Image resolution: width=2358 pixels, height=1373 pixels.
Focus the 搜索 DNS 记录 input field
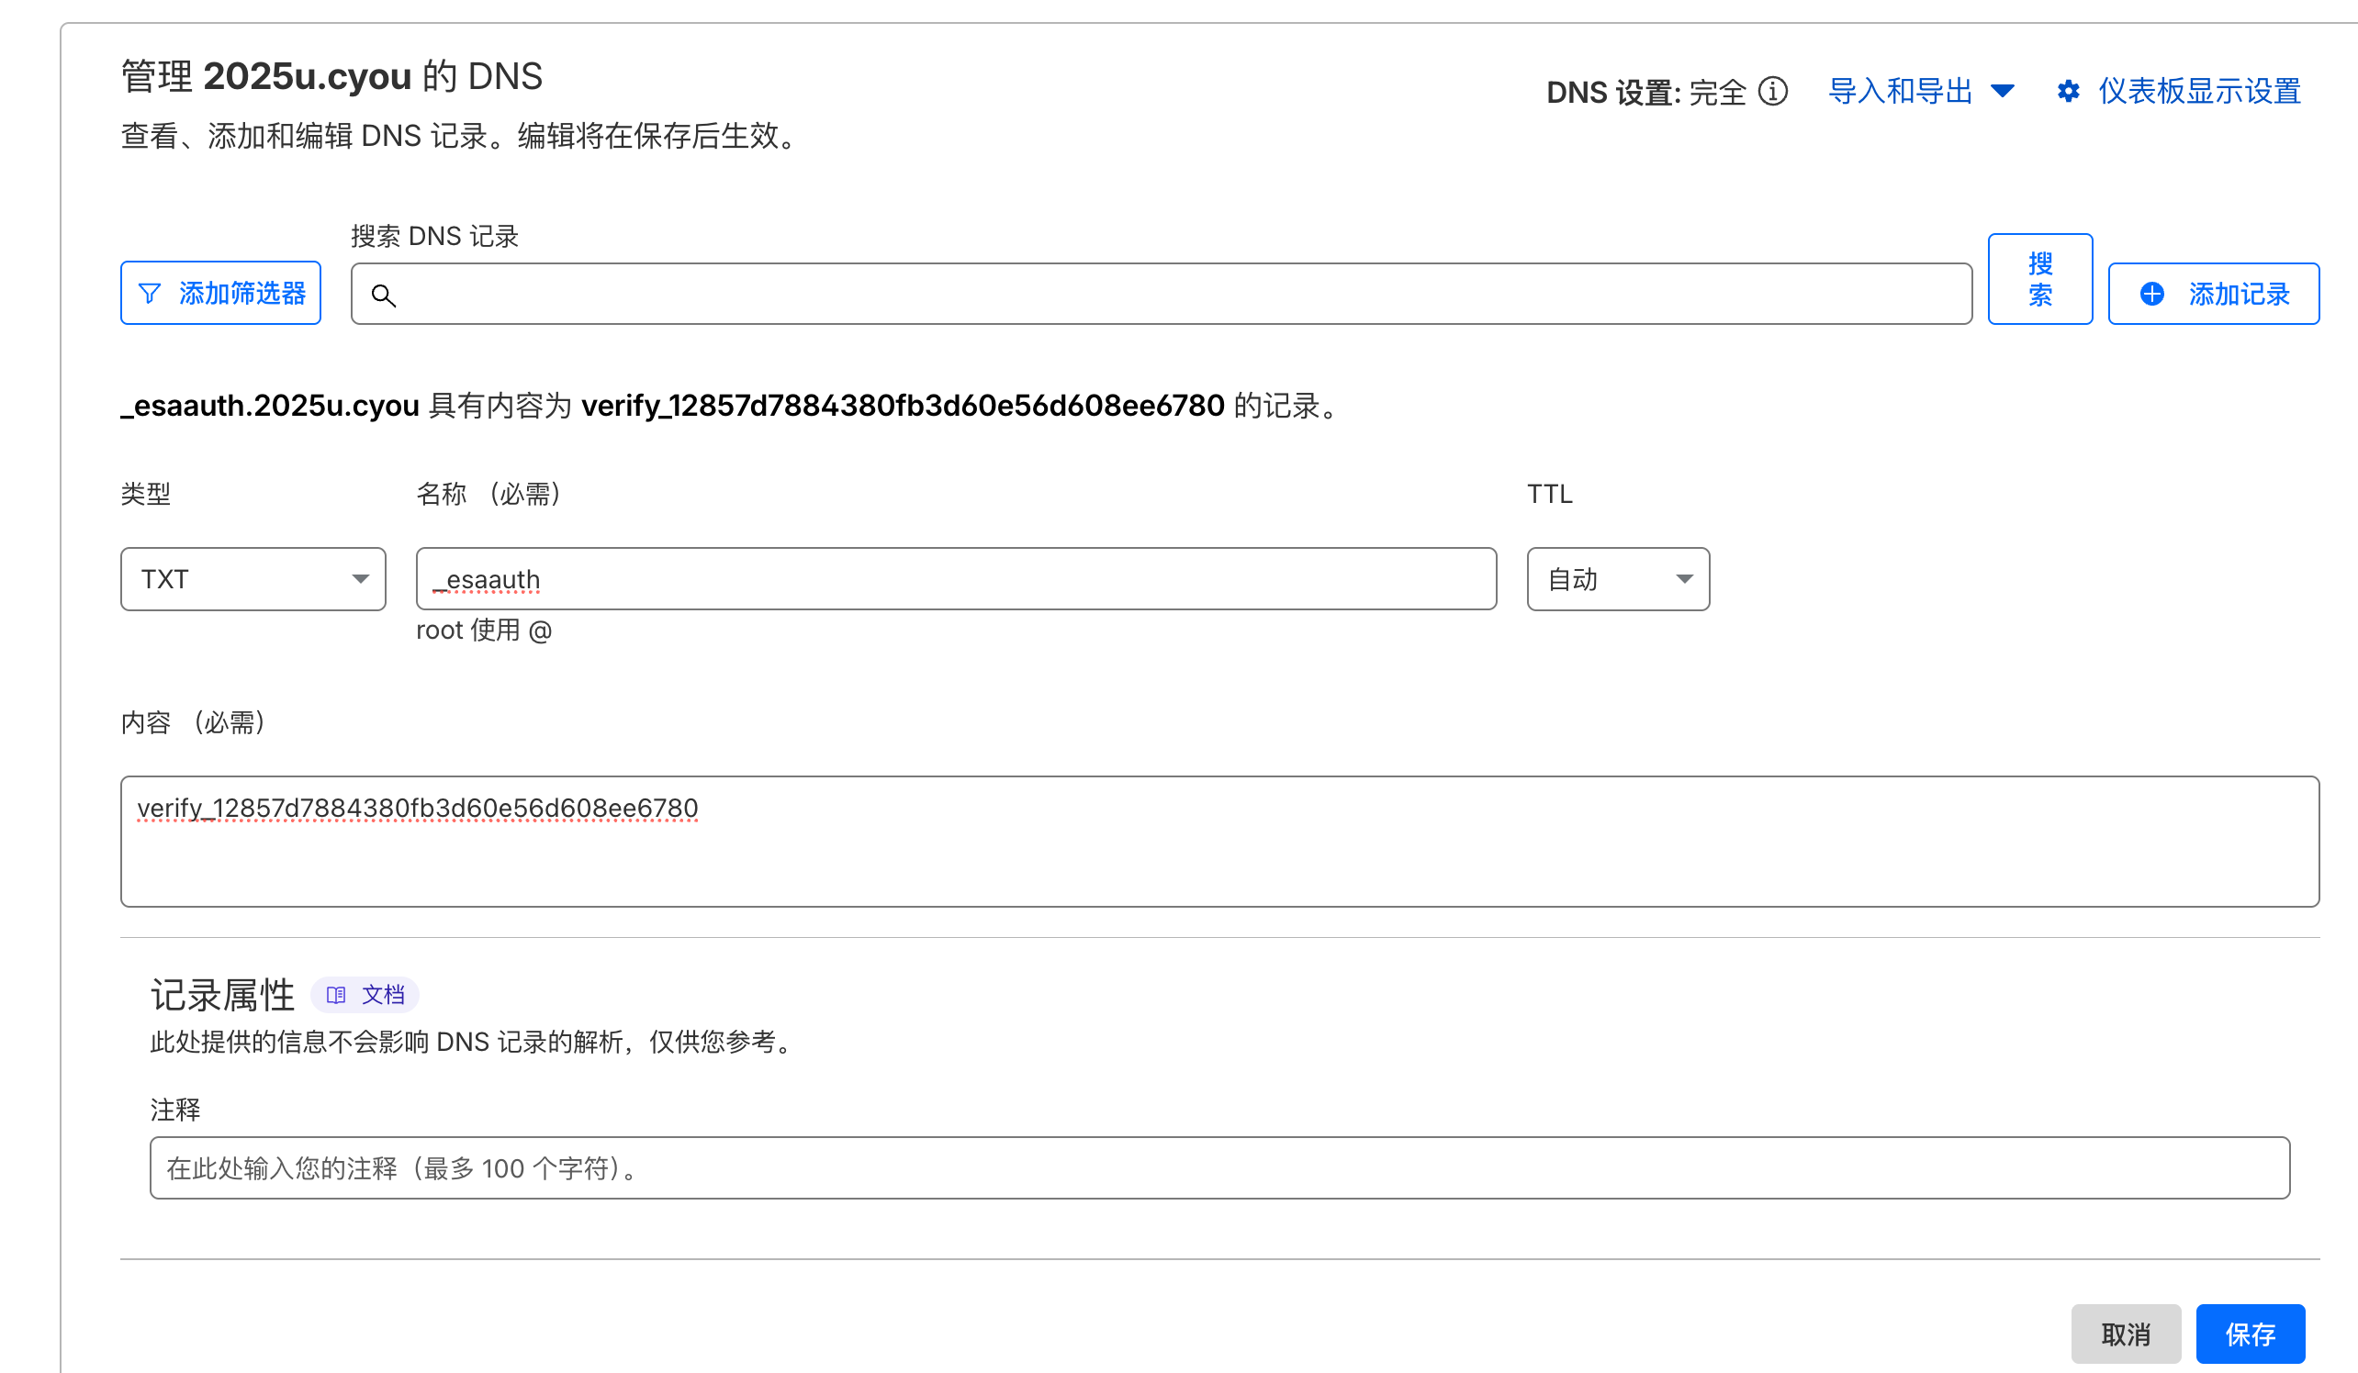pyautogui.click(x=1179, y=294)
